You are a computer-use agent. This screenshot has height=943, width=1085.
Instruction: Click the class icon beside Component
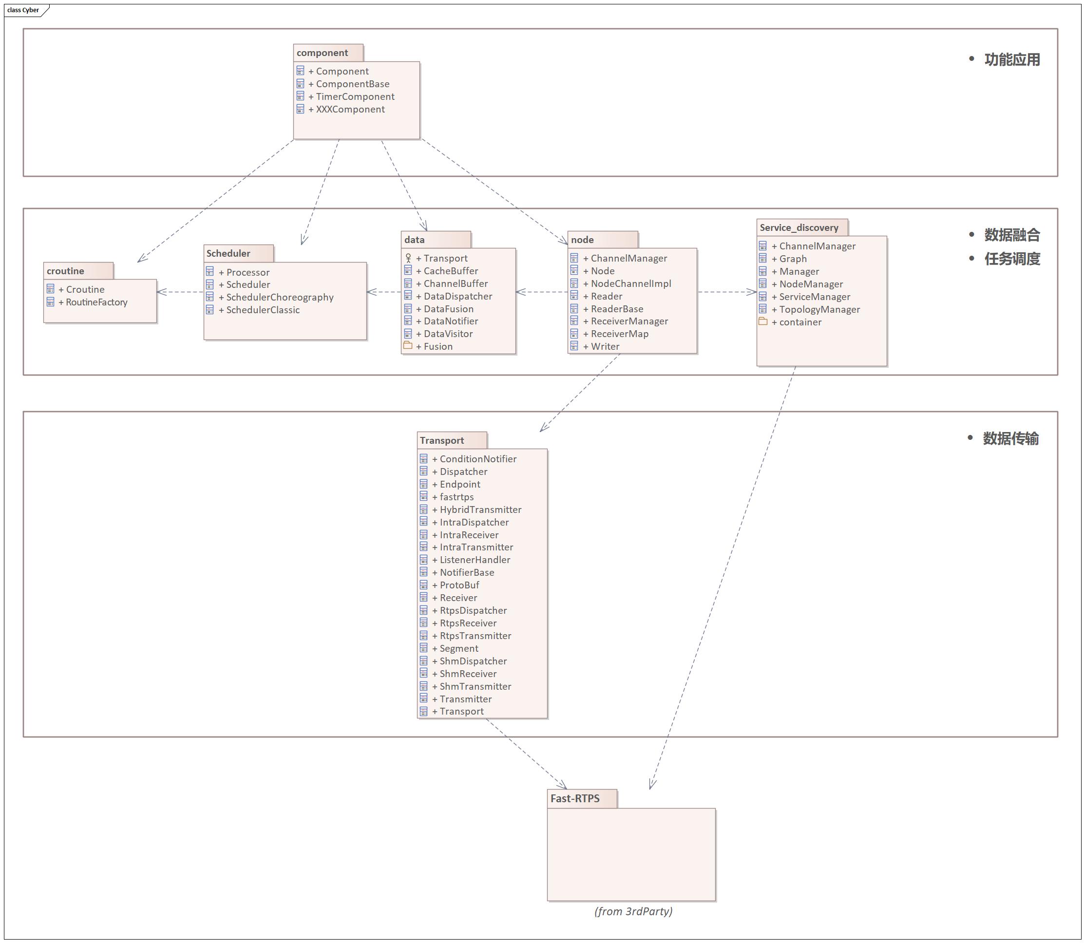[300, 70]
